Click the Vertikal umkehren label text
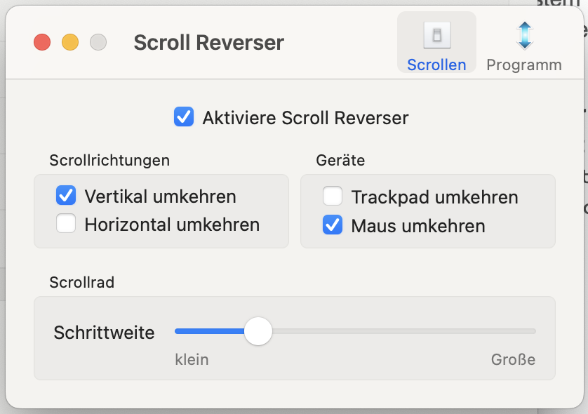The width and height of the screenshot is (588, 414). [x=160, y=196]
